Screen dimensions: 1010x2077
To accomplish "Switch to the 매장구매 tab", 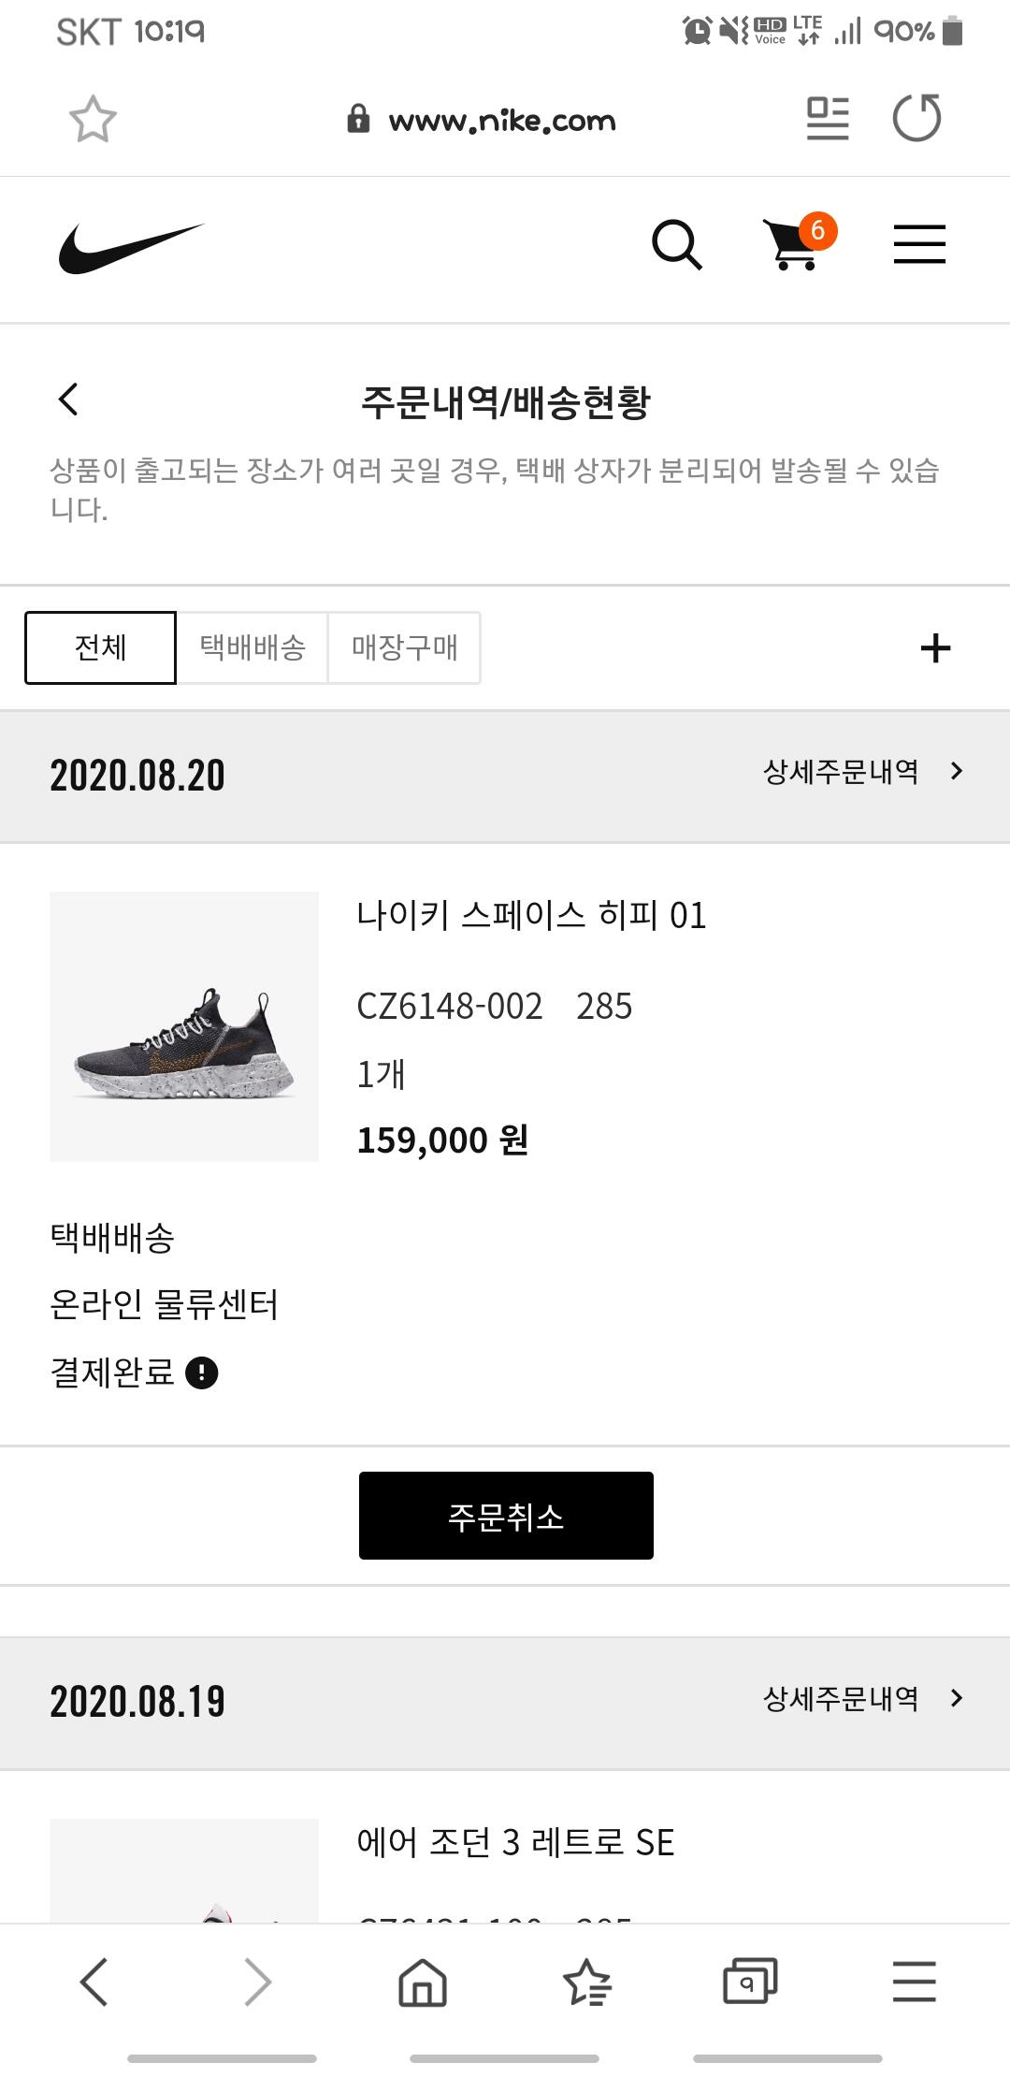I will click(404, 647).
